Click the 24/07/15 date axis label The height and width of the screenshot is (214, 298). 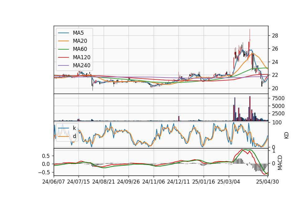click(78, 182)
